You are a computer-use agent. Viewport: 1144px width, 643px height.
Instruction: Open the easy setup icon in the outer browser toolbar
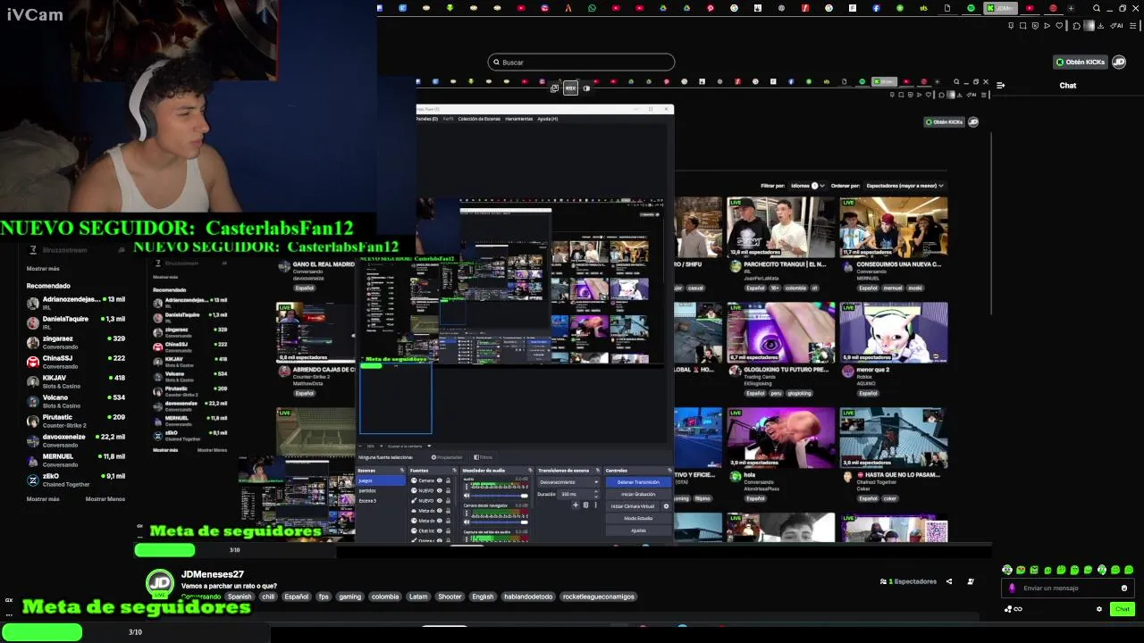pos(1133,26)
